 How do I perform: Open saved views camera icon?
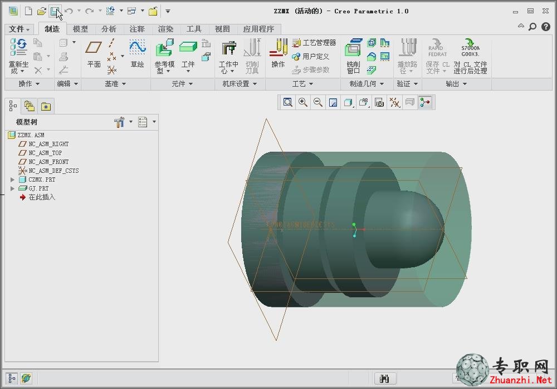[x=379, y=103]
